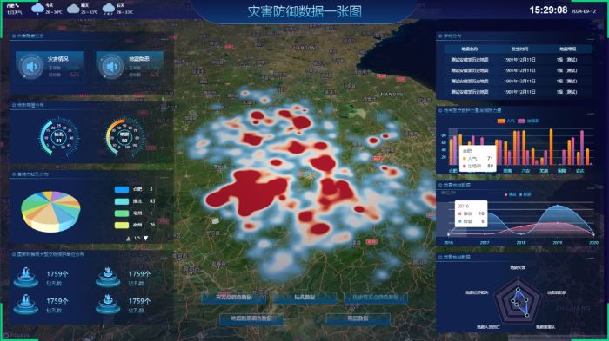Click the gauge dial showing value 21
Screen dimensions: 609x341
point(59,137)
